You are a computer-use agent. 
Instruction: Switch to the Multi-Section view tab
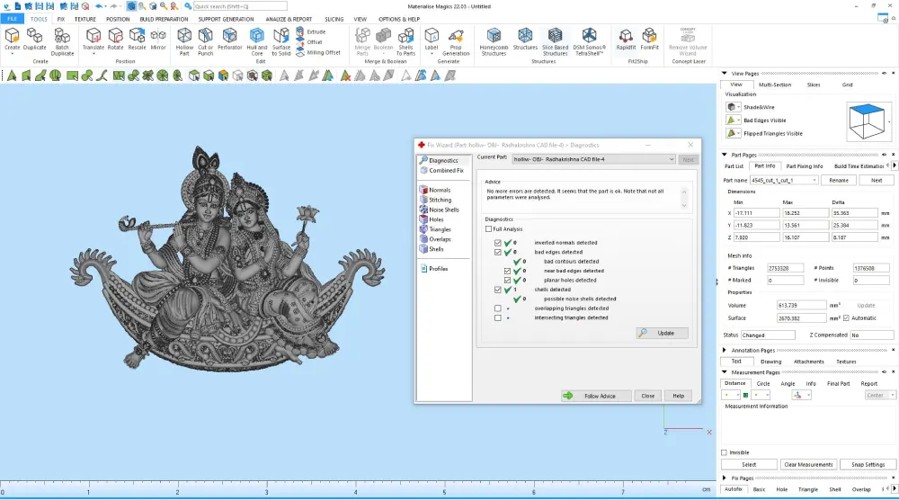tap(775, 85)
